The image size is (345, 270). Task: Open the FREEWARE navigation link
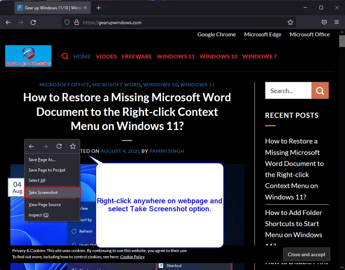[x=137, y=57]
